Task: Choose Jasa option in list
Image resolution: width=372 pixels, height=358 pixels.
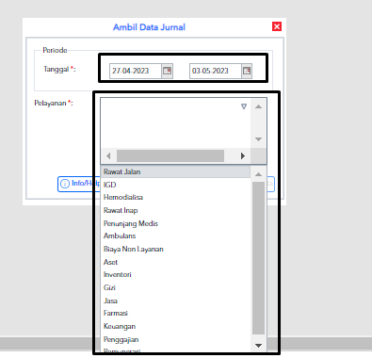Action: 175,301
